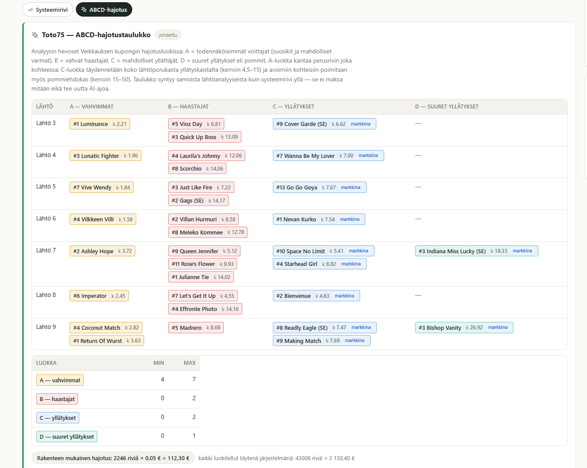Click #1 Return Of Wurst chip

tap(107, 341)
